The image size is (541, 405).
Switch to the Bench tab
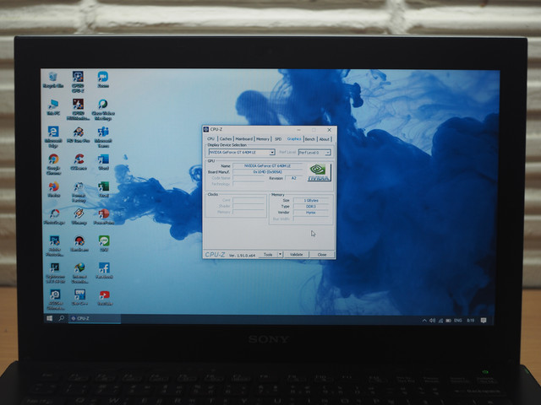coord(310,138)
